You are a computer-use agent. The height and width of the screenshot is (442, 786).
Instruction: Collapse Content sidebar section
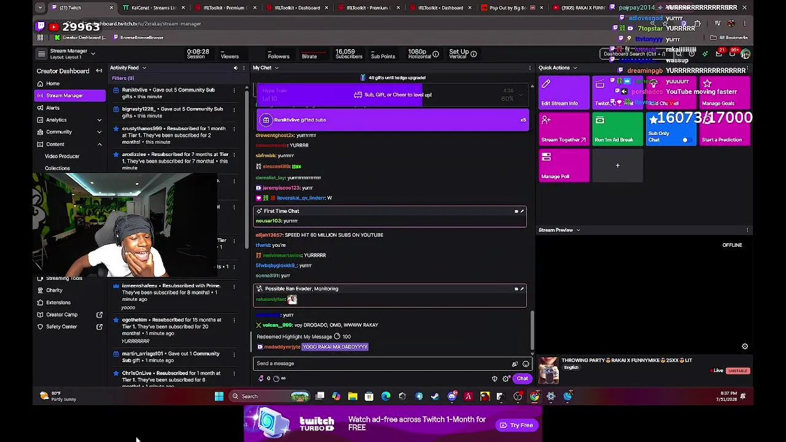coord(99,144)
